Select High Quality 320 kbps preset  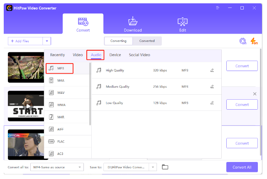(x=156, y=70)
